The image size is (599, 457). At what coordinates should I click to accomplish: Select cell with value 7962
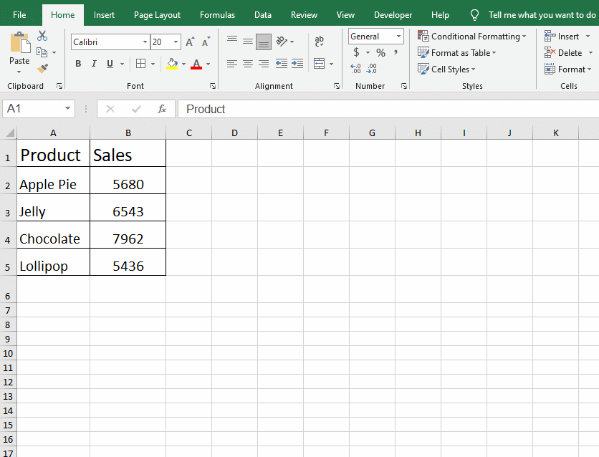point(128,235)
